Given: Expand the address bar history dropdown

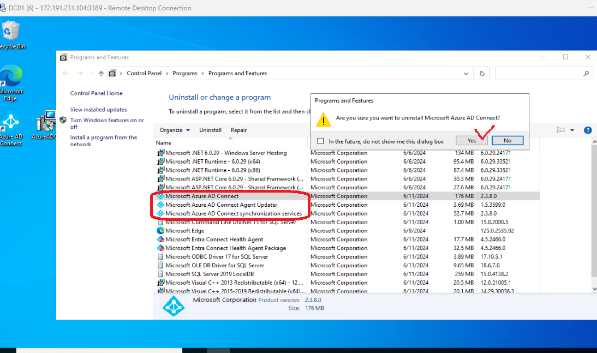Looking at the screenshot, I should (466, 74).
